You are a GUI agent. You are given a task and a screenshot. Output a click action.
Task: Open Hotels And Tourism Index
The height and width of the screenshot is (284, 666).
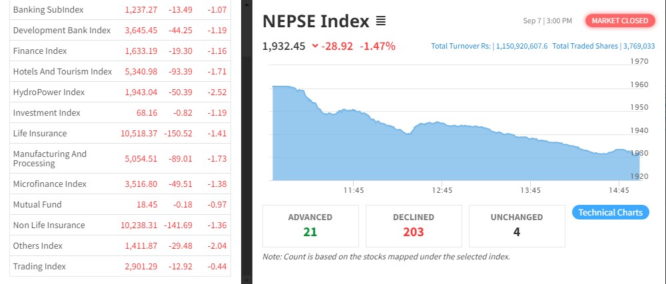63,72
